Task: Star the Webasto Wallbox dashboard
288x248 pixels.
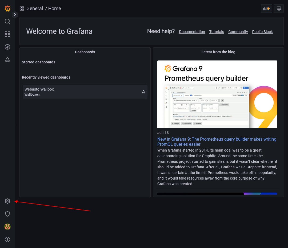Action: [x=143, y=92]
